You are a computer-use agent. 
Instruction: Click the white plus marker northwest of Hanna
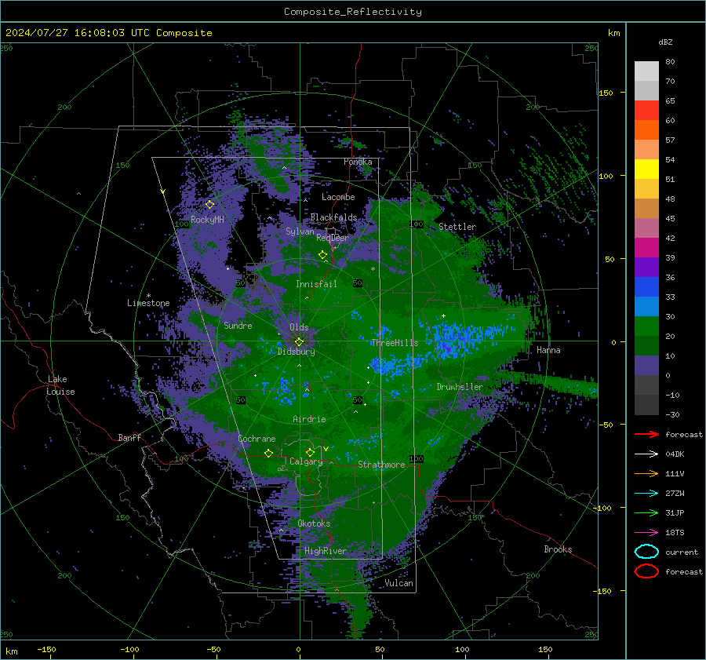[x=443, y=315]
